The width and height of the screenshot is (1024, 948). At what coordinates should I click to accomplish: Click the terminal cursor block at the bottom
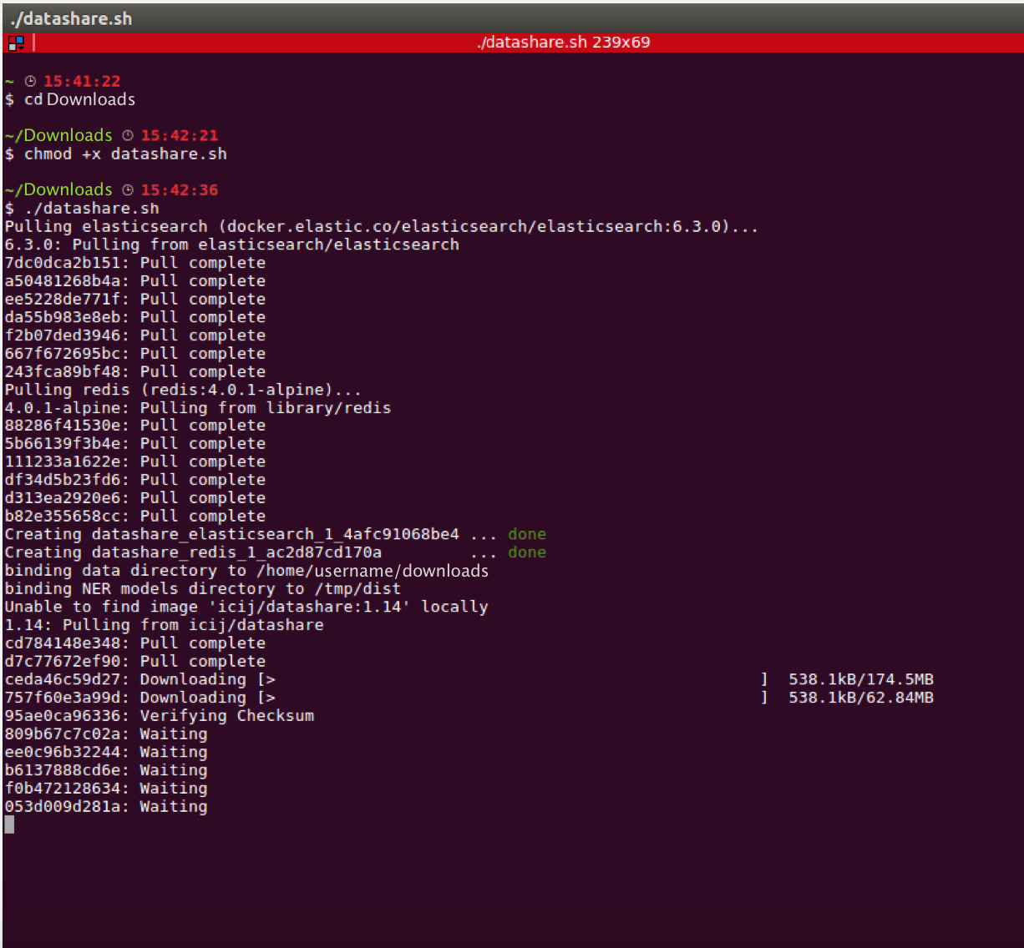[9, 824]
